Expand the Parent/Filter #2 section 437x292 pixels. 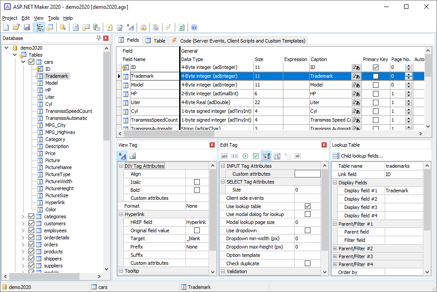(335, 248)
